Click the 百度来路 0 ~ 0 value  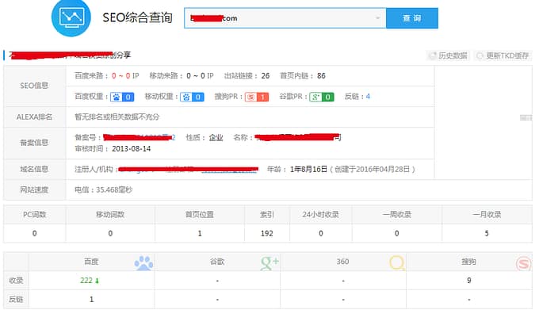pos(120,76)
